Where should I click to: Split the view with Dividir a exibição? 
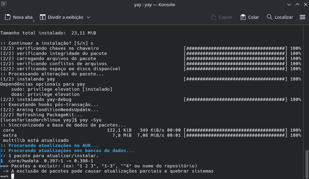[x=62, y=17]
